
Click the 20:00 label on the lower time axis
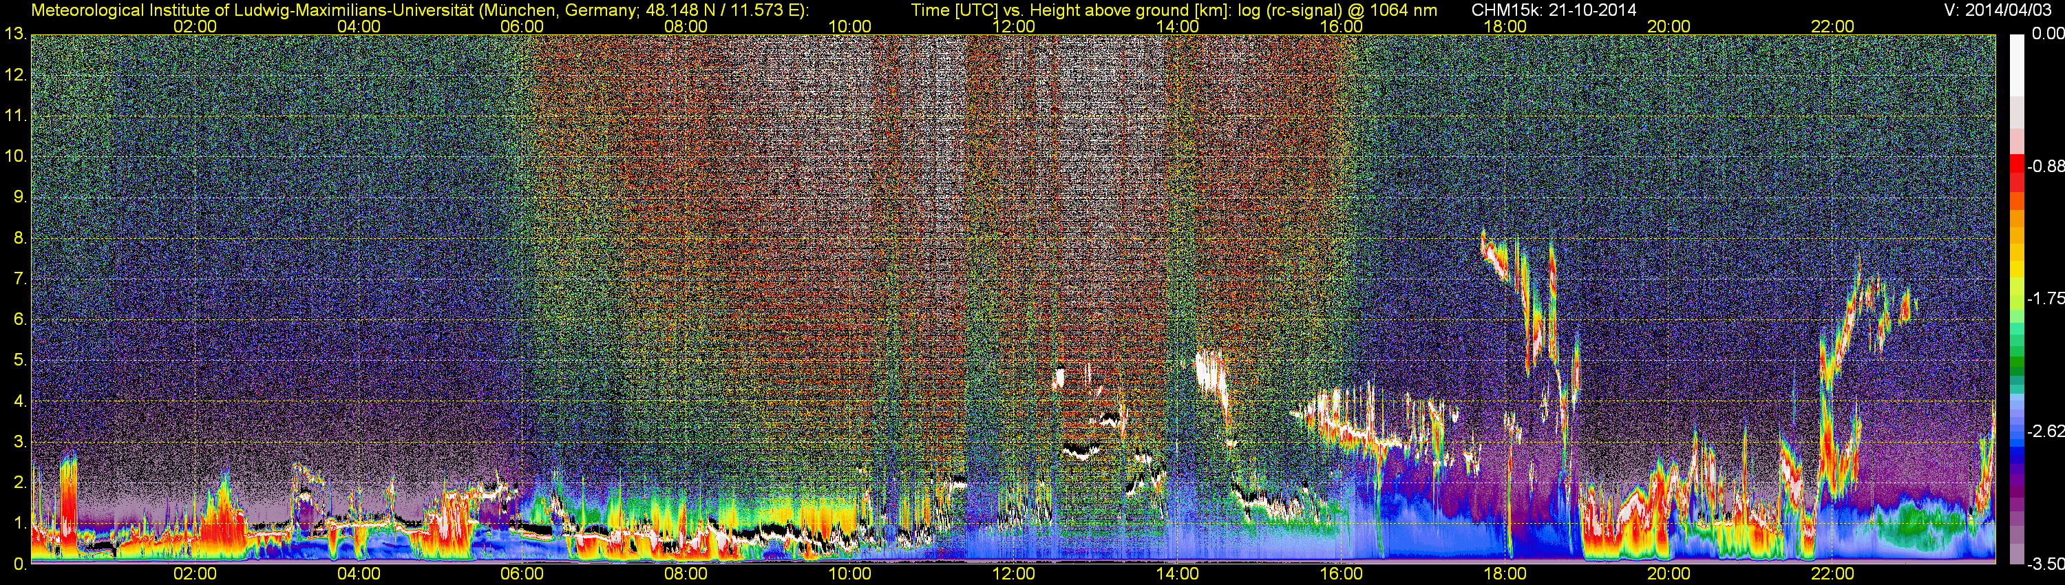[1669, 575]
